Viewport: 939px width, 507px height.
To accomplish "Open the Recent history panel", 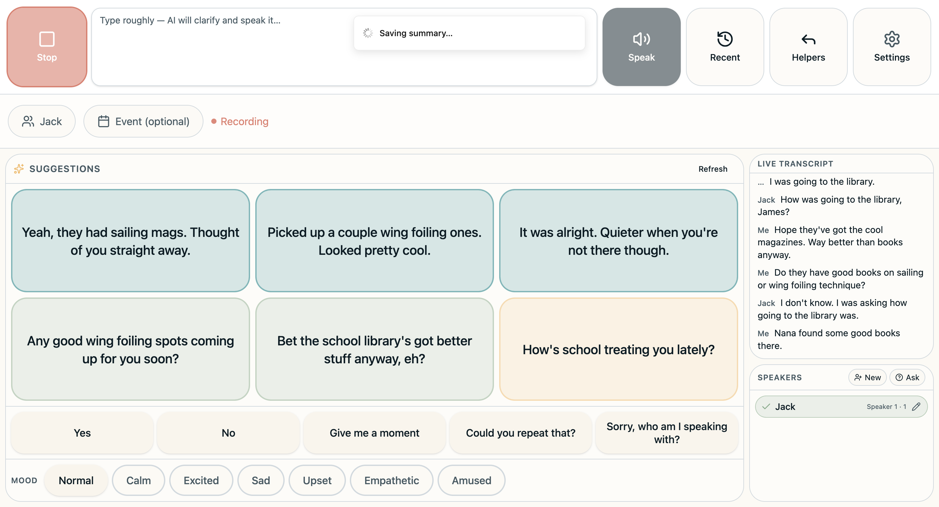I will click(x=725, y=47).
